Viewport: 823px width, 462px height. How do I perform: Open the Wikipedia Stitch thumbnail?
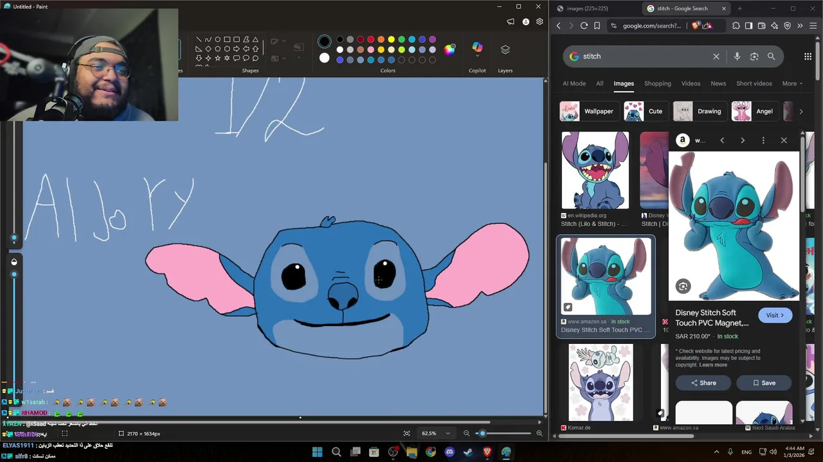click(x=595, y=170)
